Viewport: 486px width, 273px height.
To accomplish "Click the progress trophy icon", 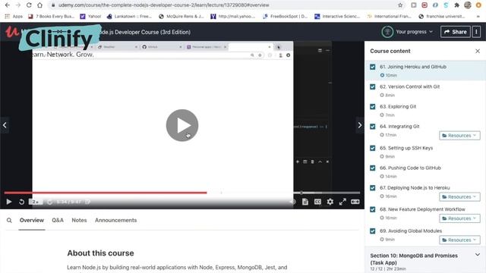I will pos(387,32).
